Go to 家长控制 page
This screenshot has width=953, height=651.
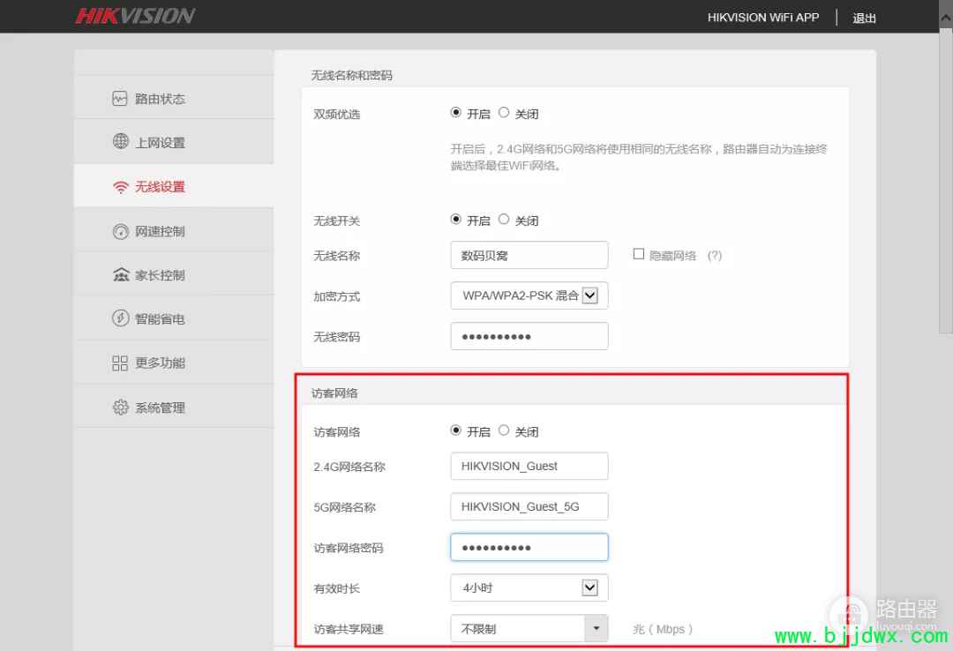(x=174, y=274)
